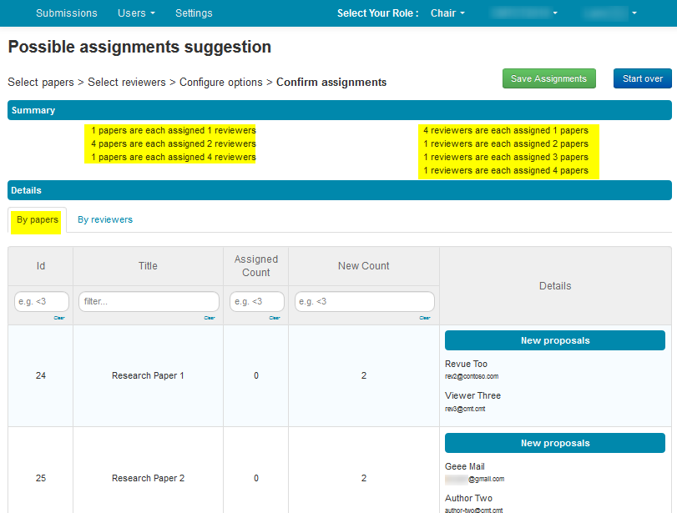The height and width of the screenshot is (513, 677).
Task: Clear the Title filter
Action: pos(210,318)
